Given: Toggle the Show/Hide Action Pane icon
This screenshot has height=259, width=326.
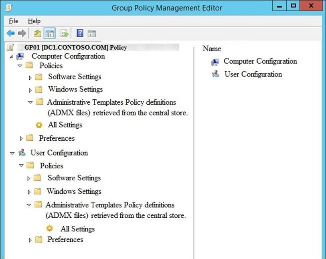Looking at the screenshot, I should pos(92,34).
